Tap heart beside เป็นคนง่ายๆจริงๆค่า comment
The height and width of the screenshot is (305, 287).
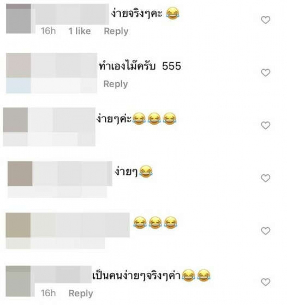tap(265, 282)
